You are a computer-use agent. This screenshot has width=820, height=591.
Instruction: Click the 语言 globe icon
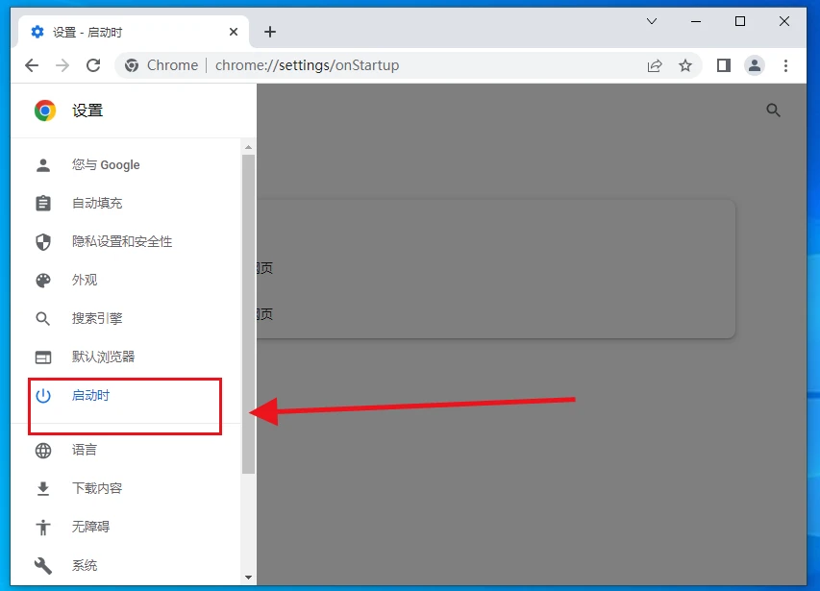click(x=42, y=449)
